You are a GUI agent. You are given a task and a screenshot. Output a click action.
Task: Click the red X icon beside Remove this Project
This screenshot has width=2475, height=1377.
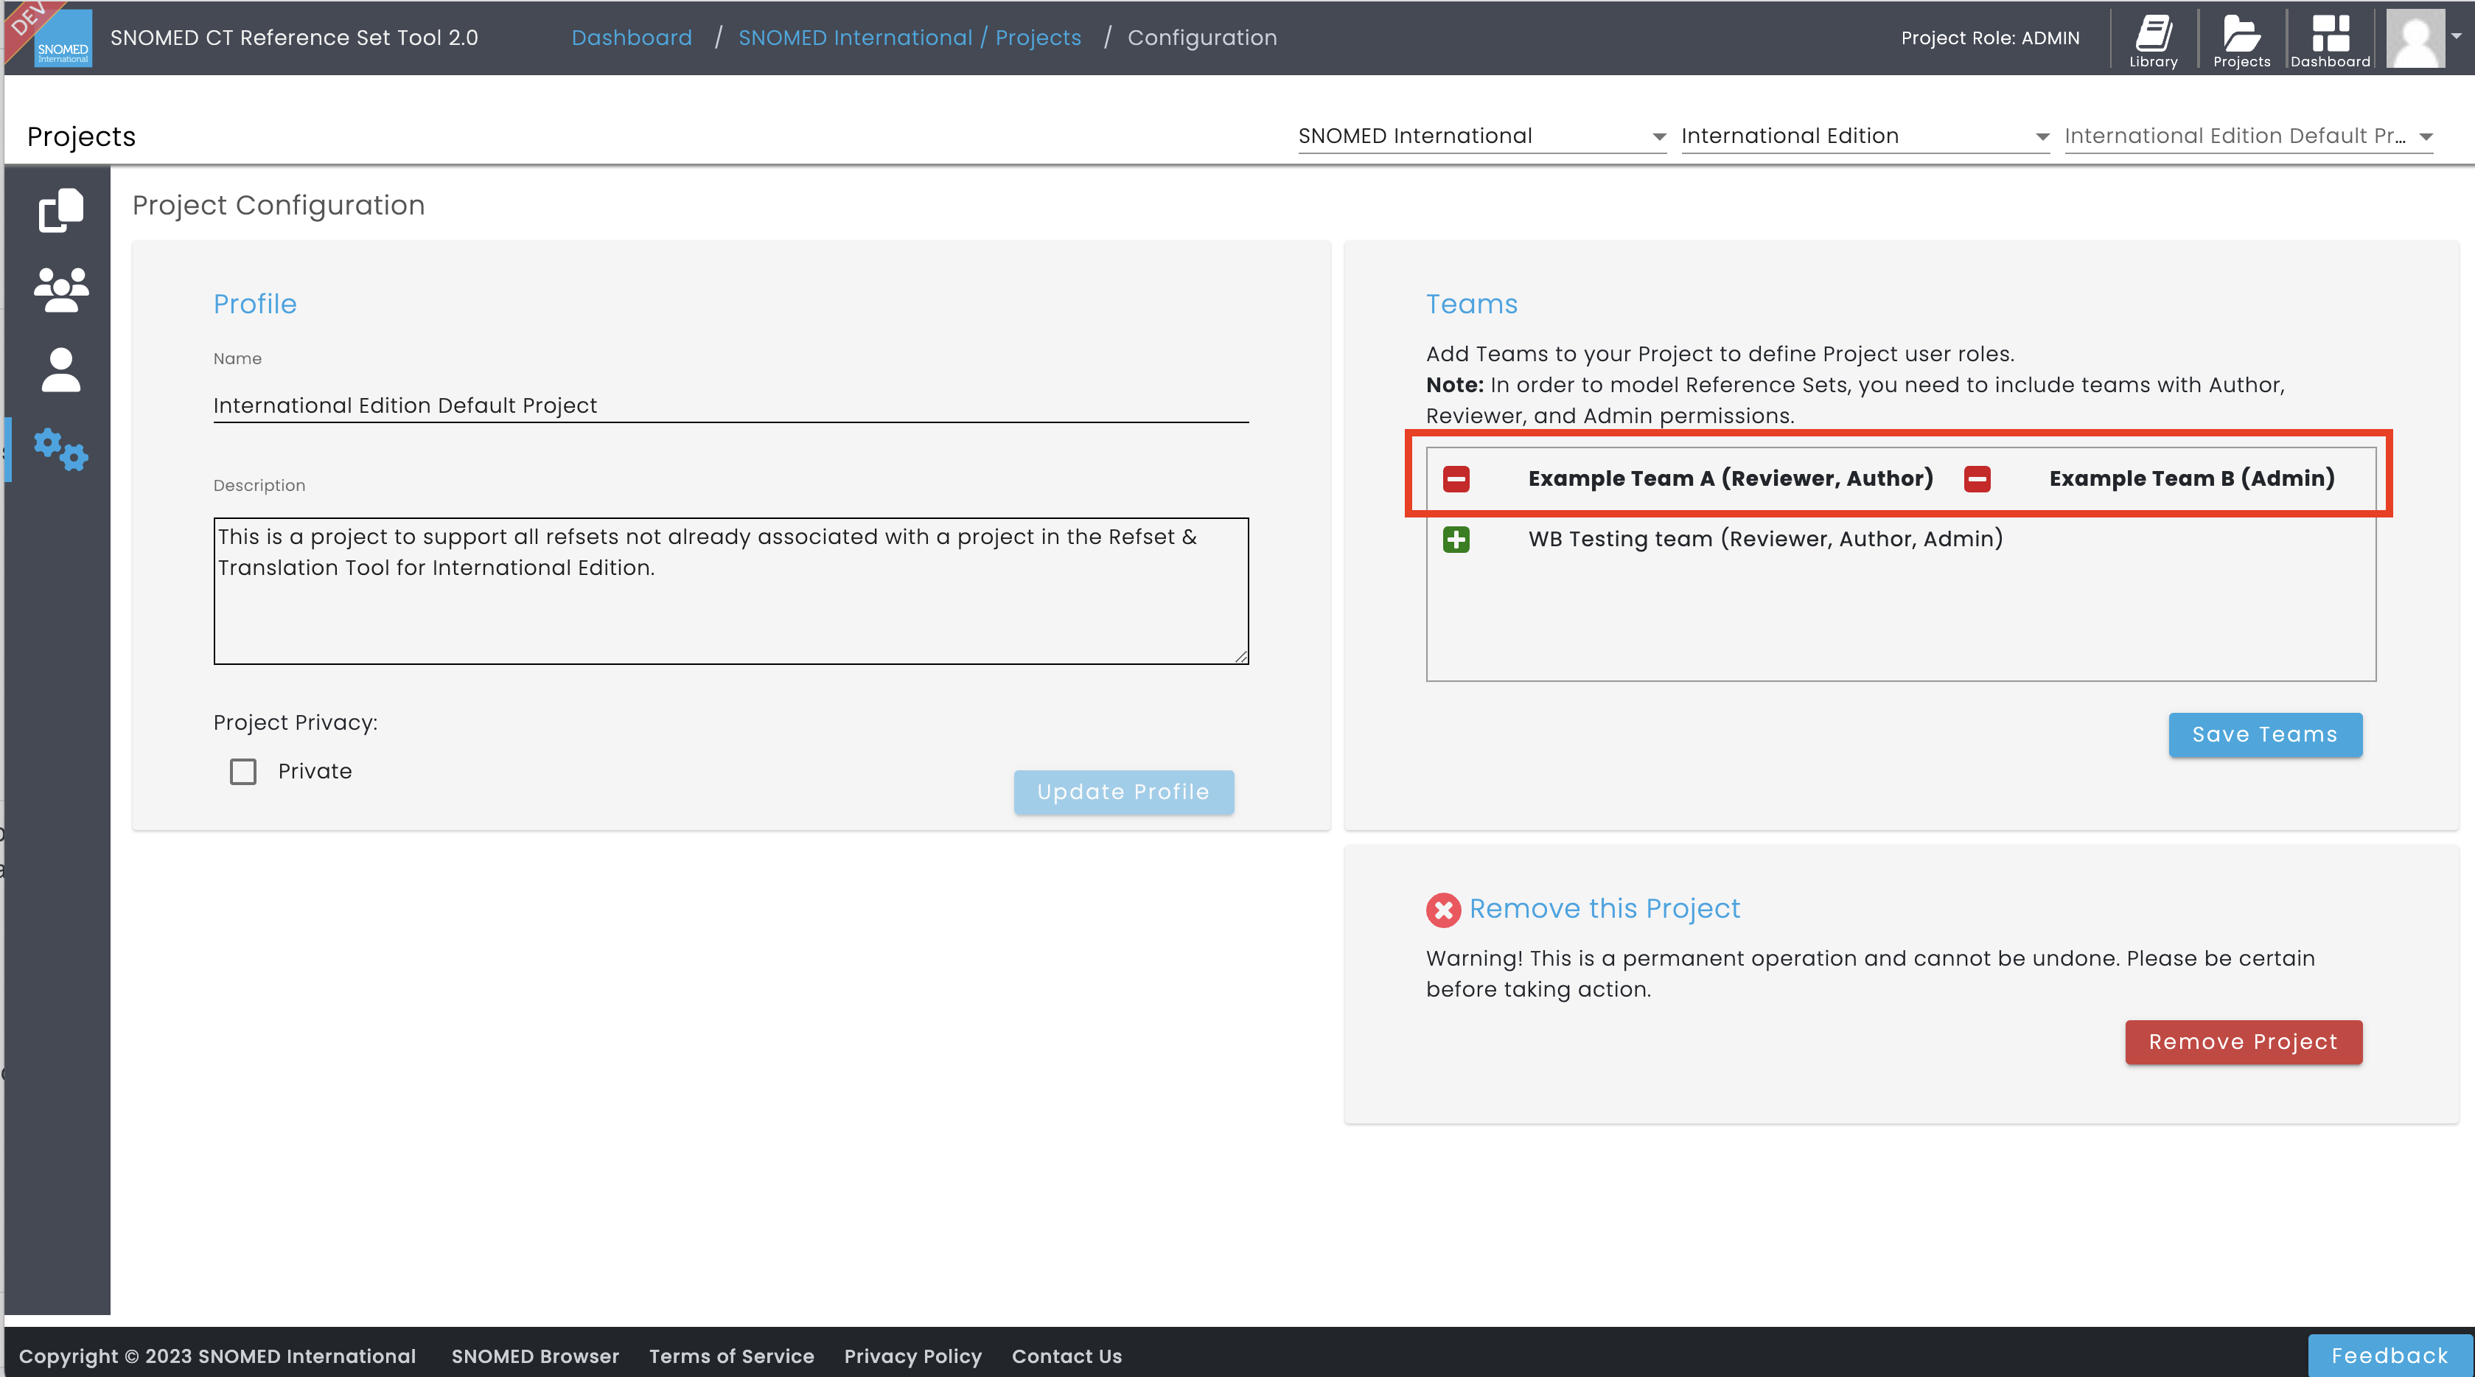click(1442, 909)
